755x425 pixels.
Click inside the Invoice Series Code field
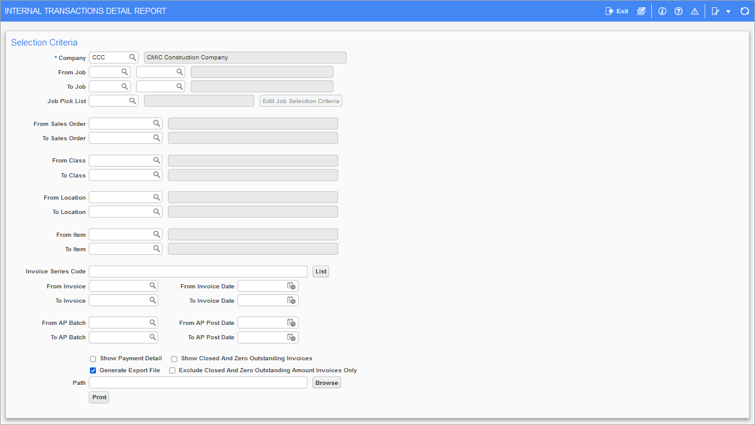[x=198, y=271]
